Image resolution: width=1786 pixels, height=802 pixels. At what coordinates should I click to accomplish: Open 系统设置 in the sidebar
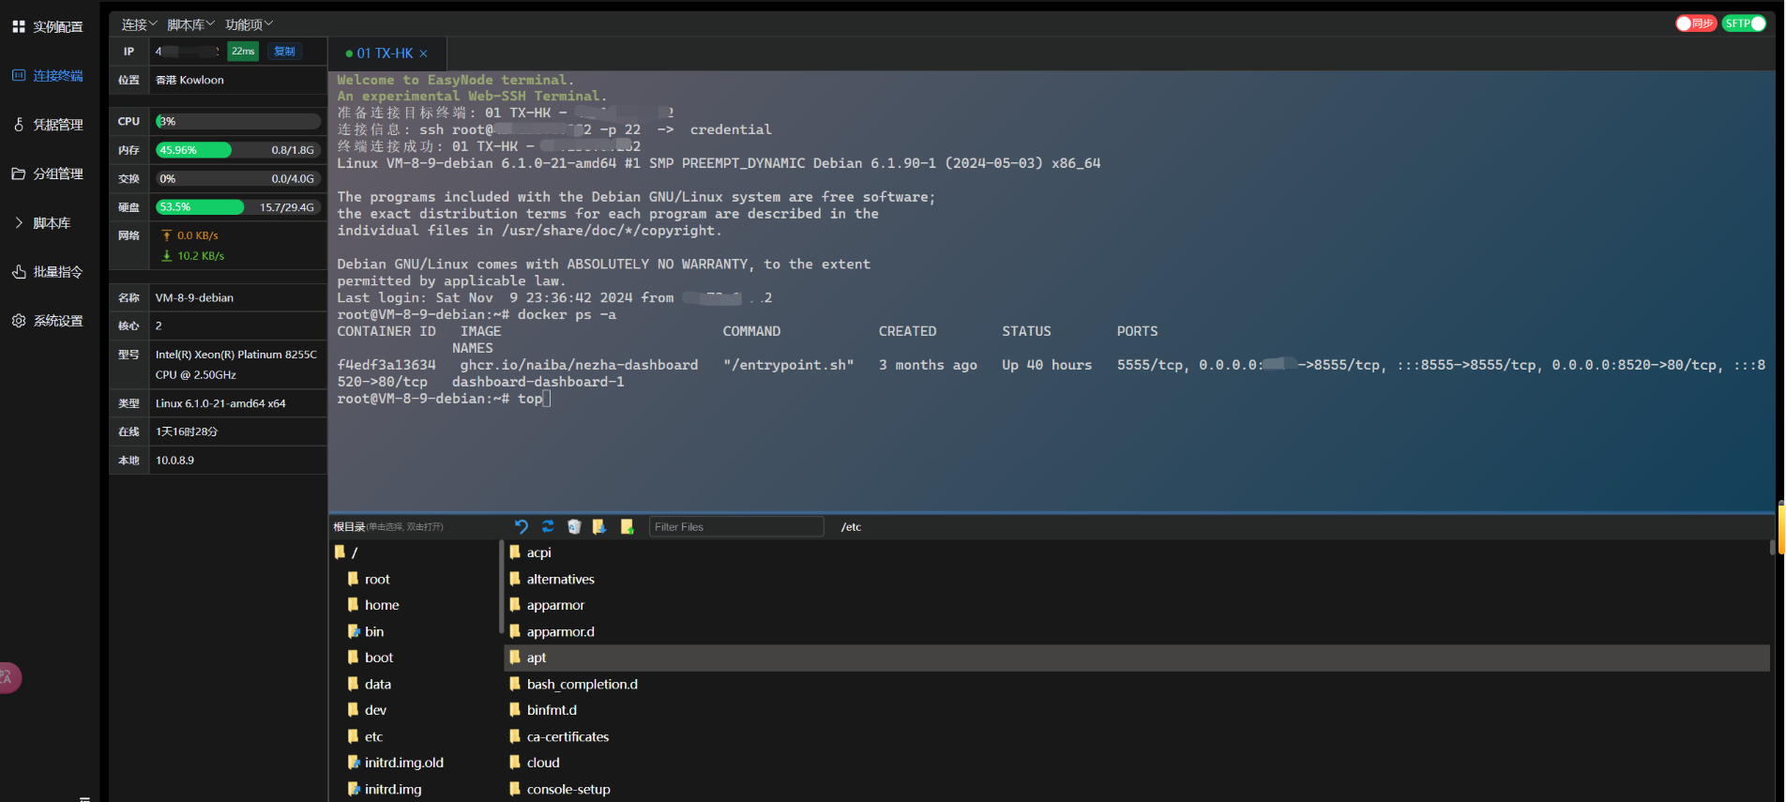48,321
